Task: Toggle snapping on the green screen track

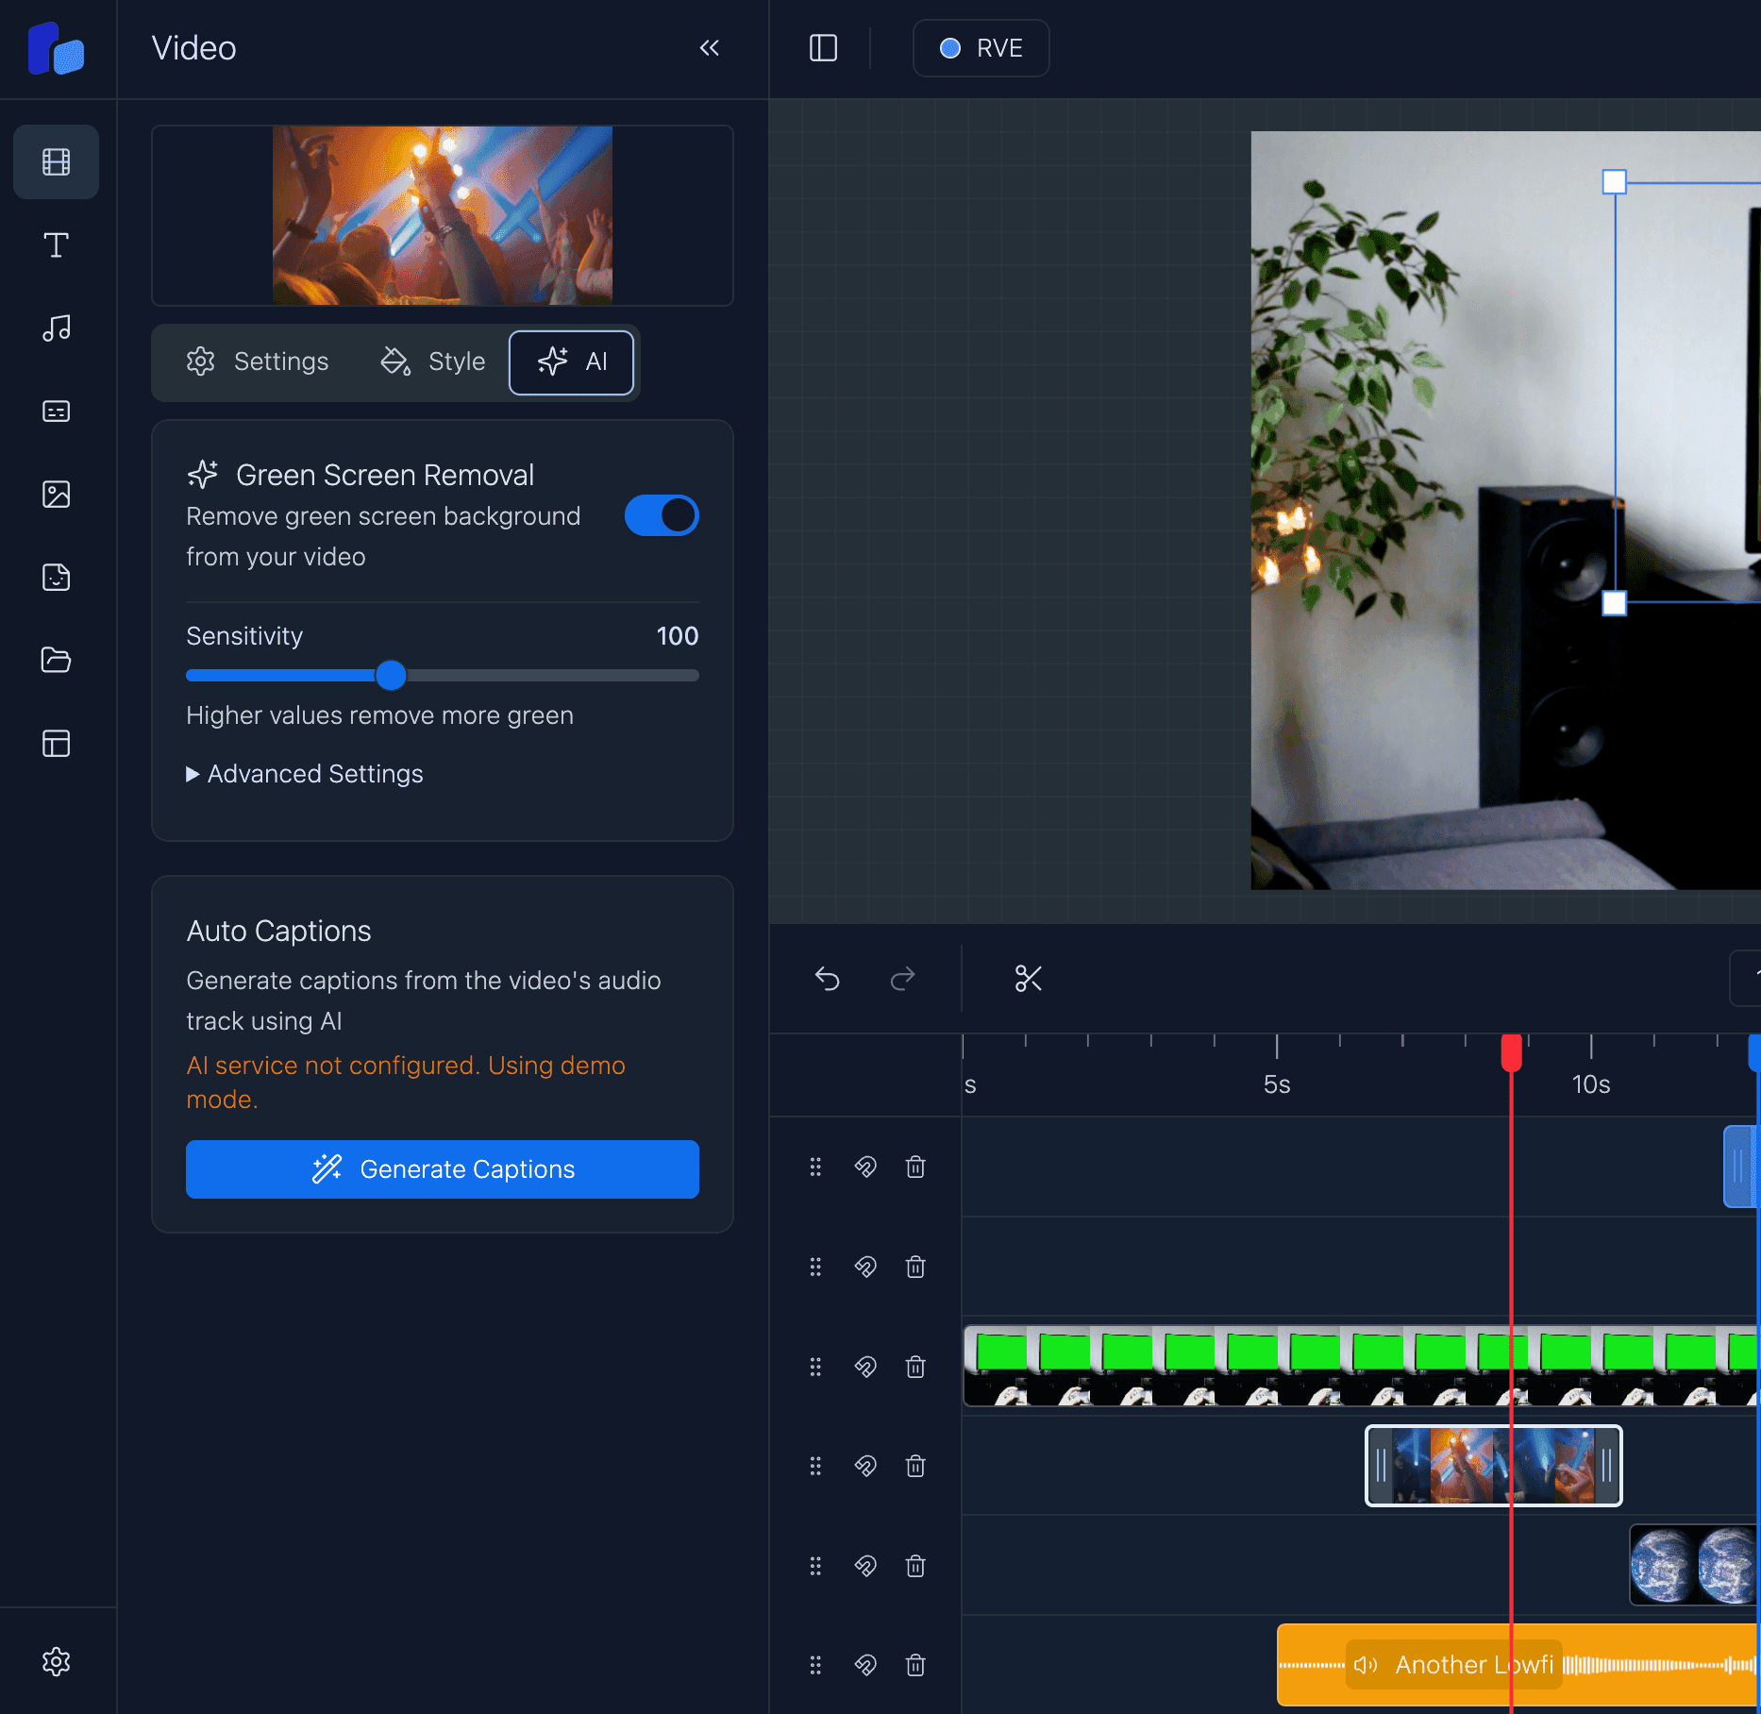Action: click(865, 1367)
